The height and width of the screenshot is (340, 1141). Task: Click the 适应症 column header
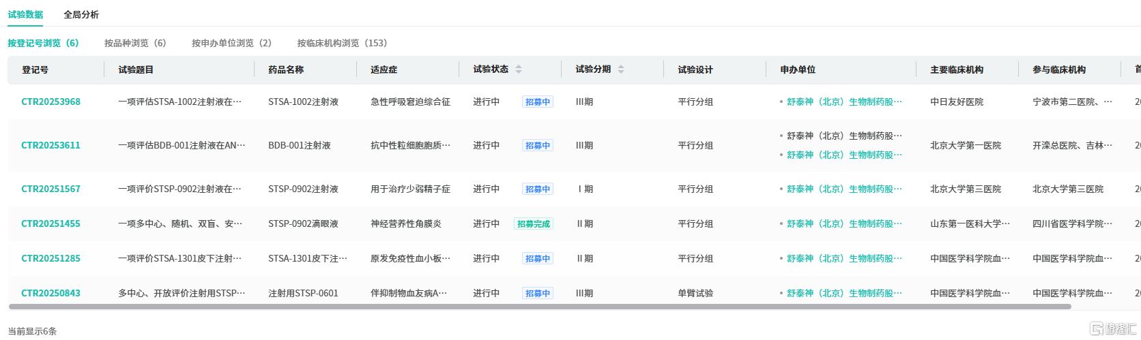[x=384, y=69]
